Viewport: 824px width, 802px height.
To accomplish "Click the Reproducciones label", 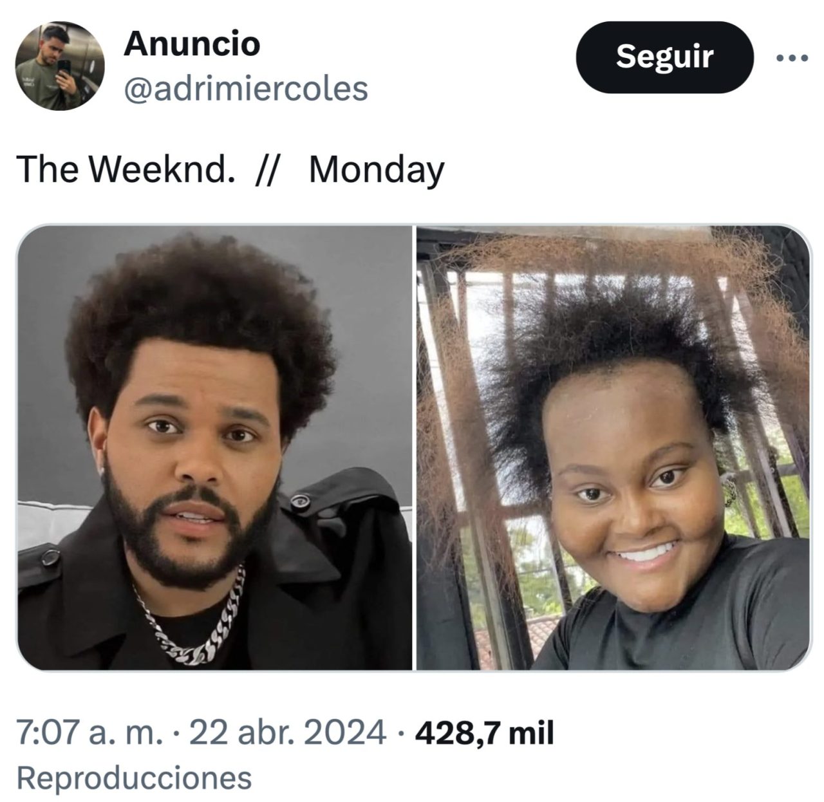I will (133, 777).
